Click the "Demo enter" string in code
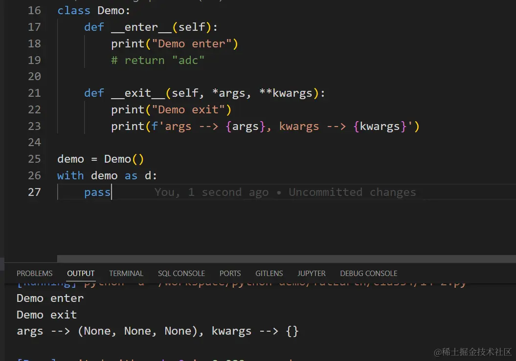This screenshot has width=516, height=361. (x=191, y=44)
